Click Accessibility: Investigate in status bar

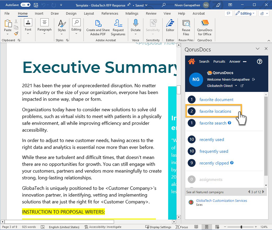tap(103, 227)
